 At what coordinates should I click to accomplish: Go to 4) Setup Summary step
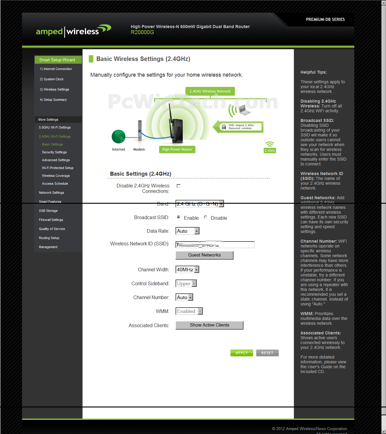(x=53, y=100)
